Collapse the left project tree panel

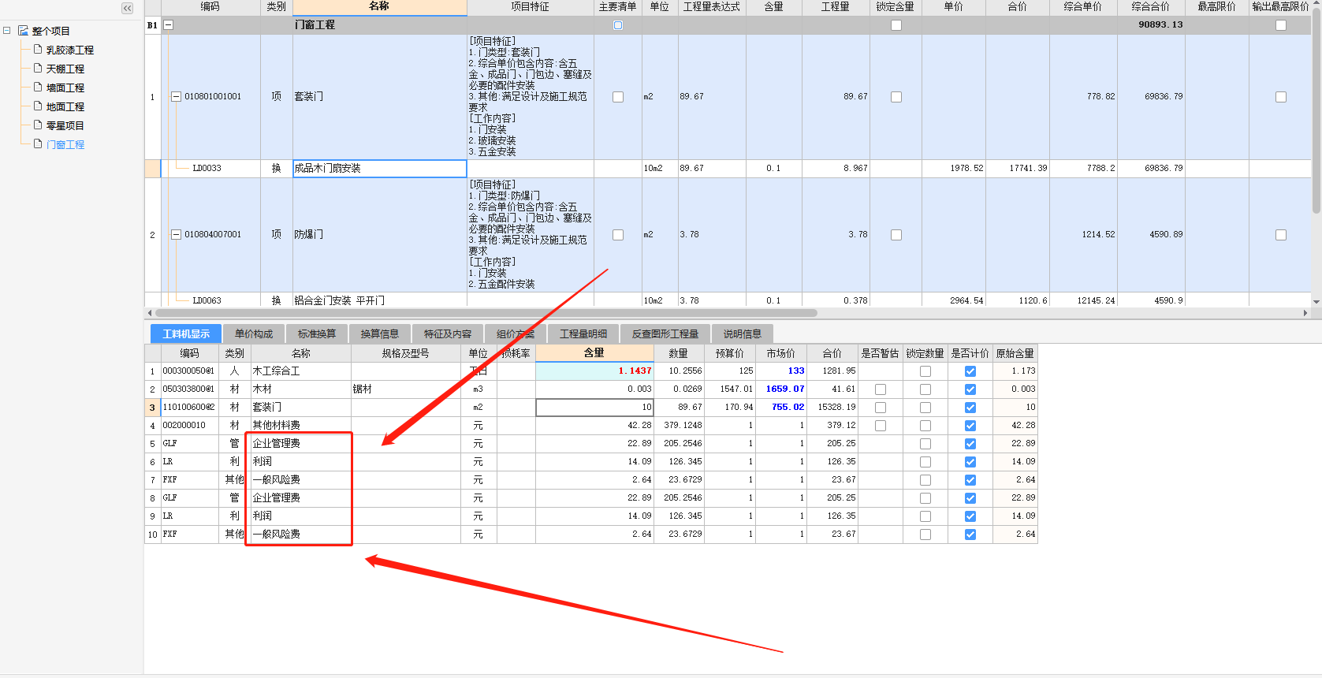[x=127, y=8]
